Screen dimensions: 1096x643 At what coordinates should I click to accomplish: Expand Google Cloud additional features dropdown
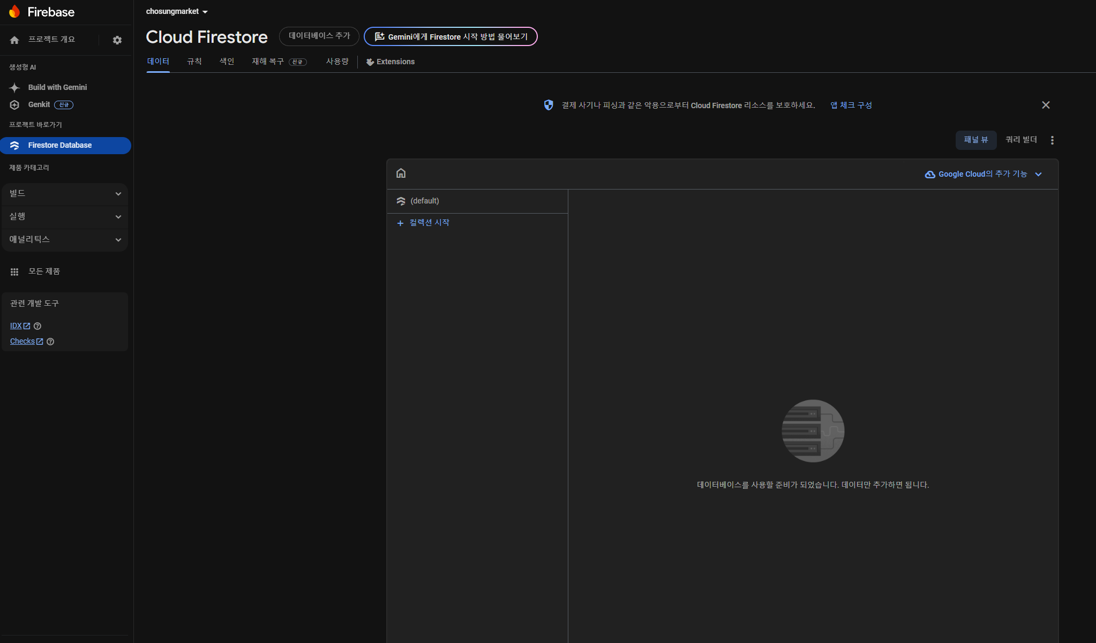(x=983, y=174)
